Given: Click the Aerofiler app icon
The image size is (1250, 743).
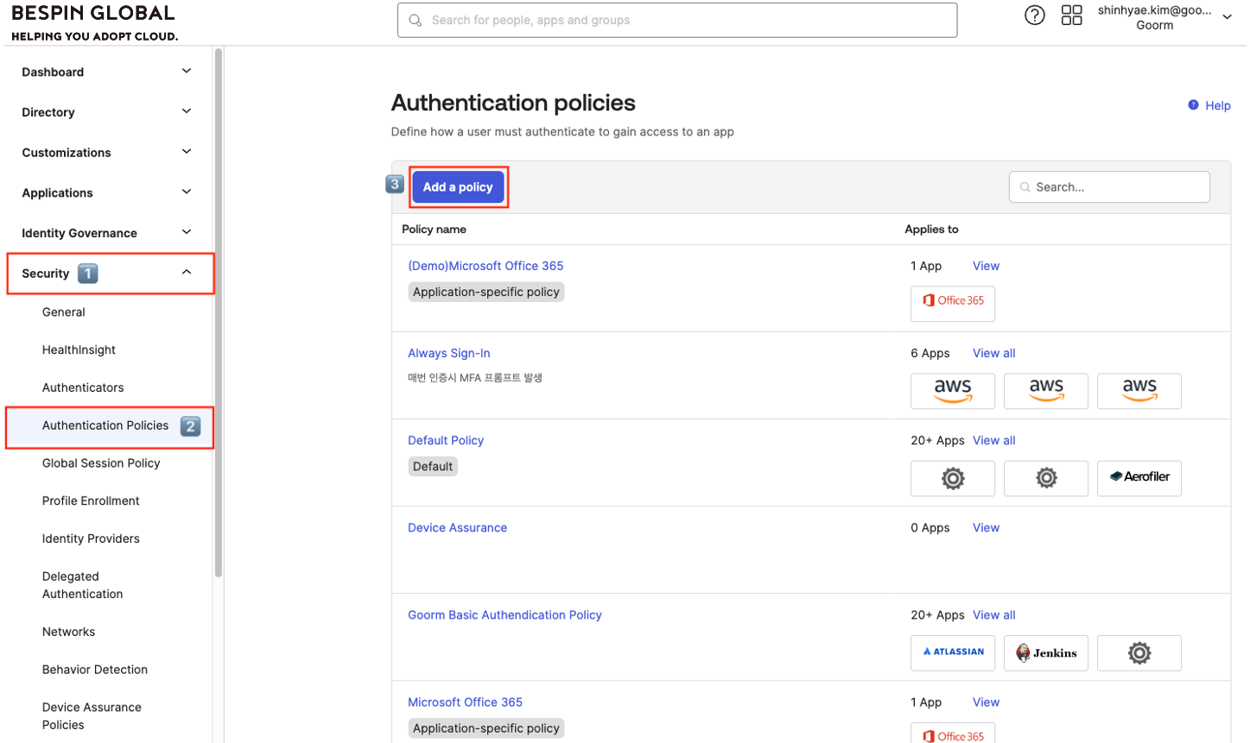Looking at the screenshot, I should (1139, 477).
